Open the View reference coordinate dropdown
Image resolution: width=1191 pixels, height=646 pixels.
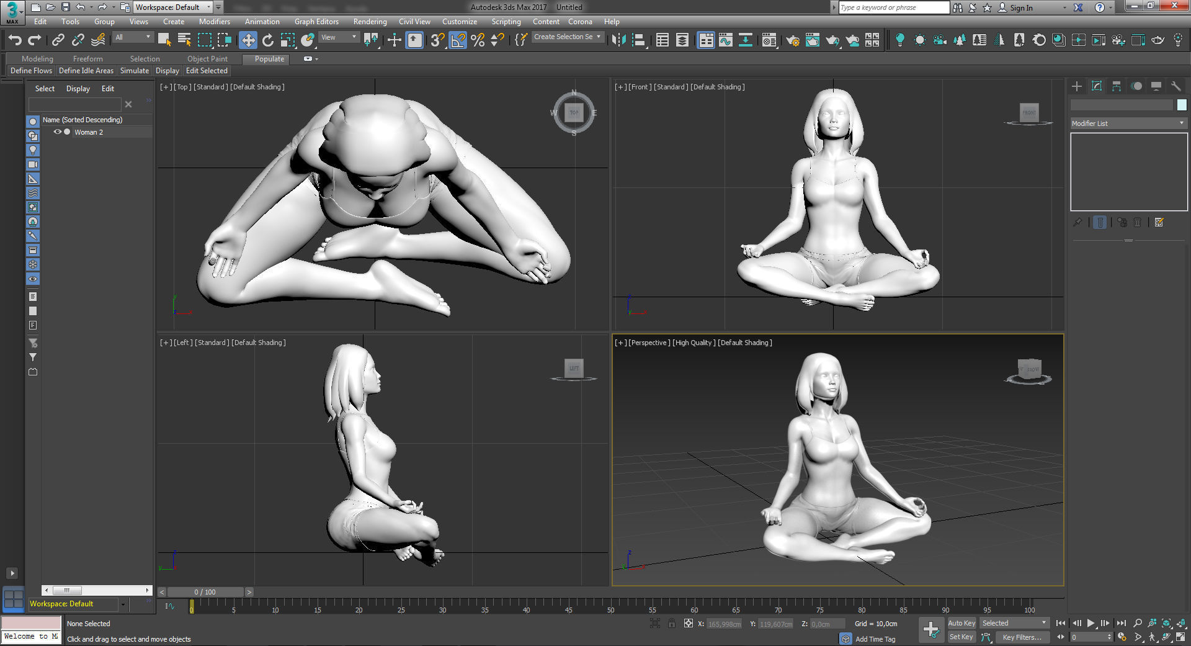click(x=339, y=38)
